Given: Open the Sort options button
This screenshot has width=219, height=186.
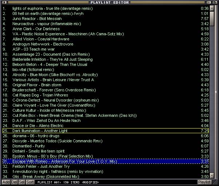Looking at the screenshot, I should click(x=30, y=182).
